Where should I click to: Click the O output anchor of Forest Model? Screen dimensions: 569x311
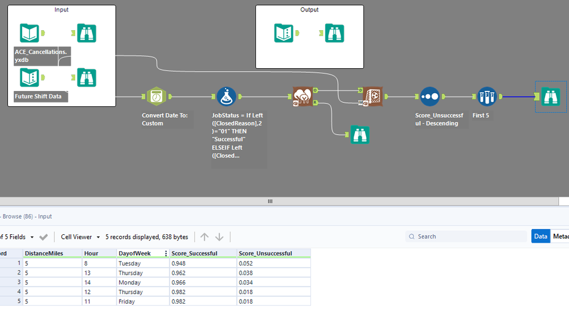pyautogui.click(x=316, y=90)
